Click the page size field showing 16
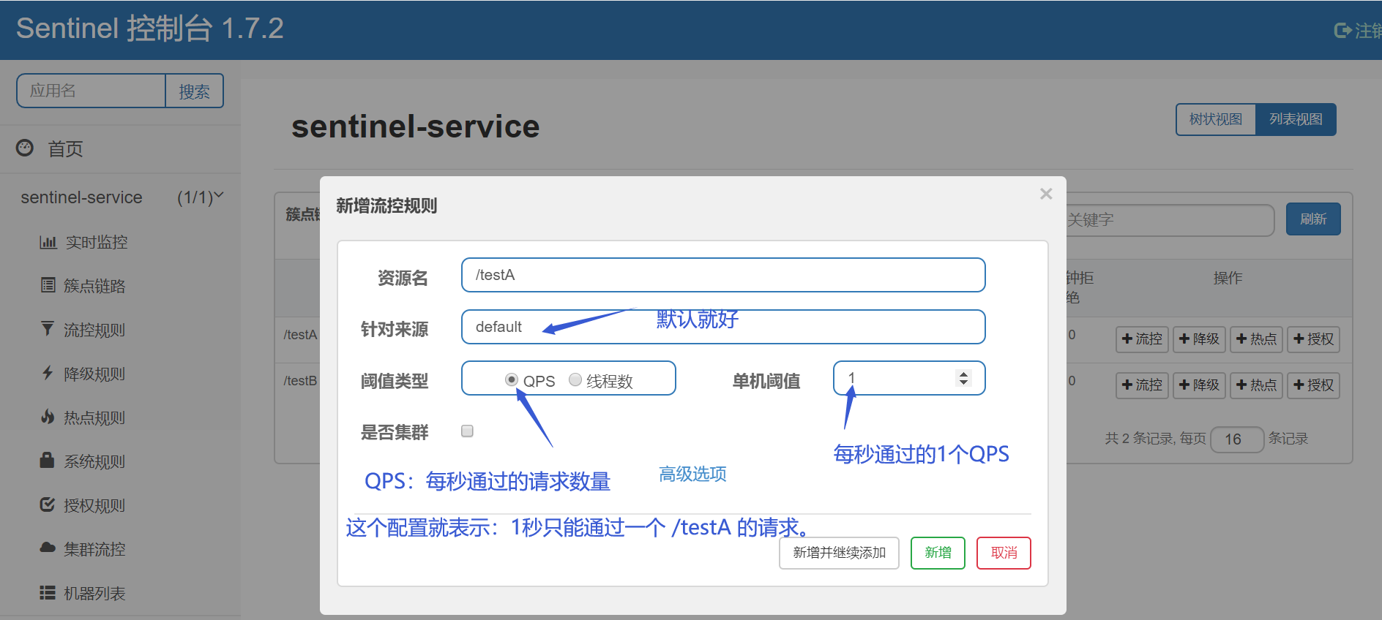 pyautogui.click(x=1237, y=439)
